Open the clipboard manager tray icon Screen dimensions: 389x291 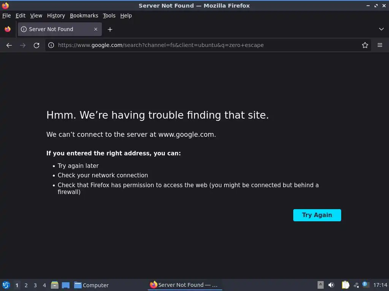point(345,285)
